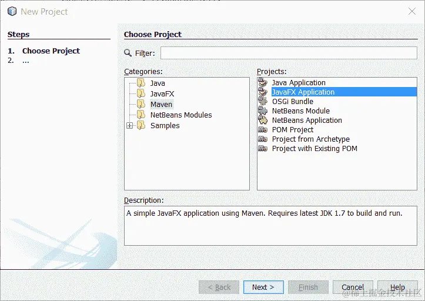Click the Java Application project icon
This screenshot has height=301, width=425.
point(263,82)
